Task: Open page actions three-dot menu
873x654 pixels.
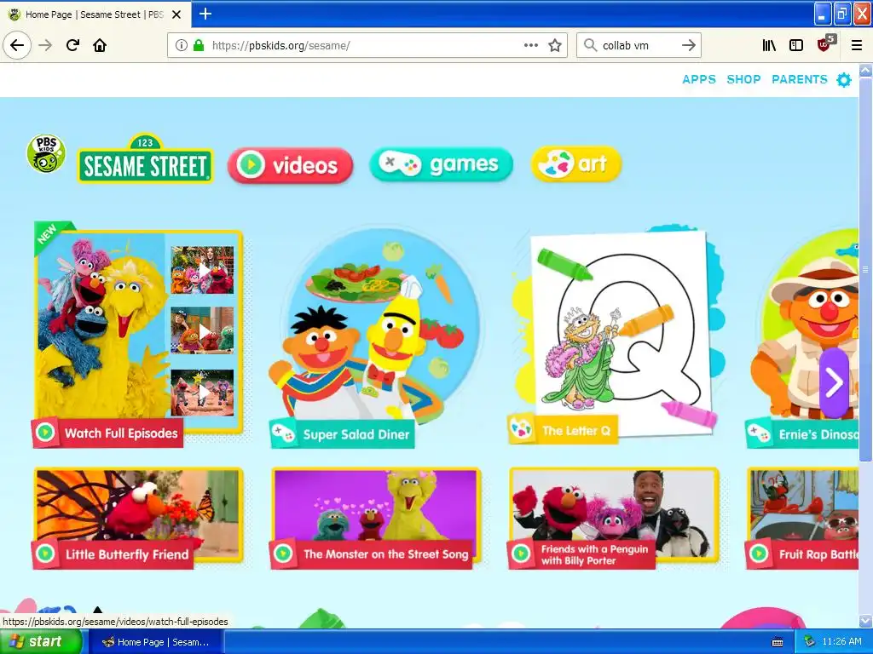Action: pos(531,46)
